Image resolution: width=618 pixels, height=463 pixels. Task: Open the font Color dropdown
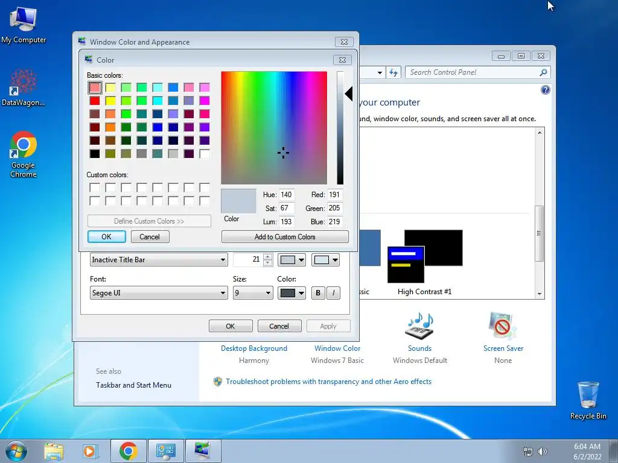(x=291, y=293)
